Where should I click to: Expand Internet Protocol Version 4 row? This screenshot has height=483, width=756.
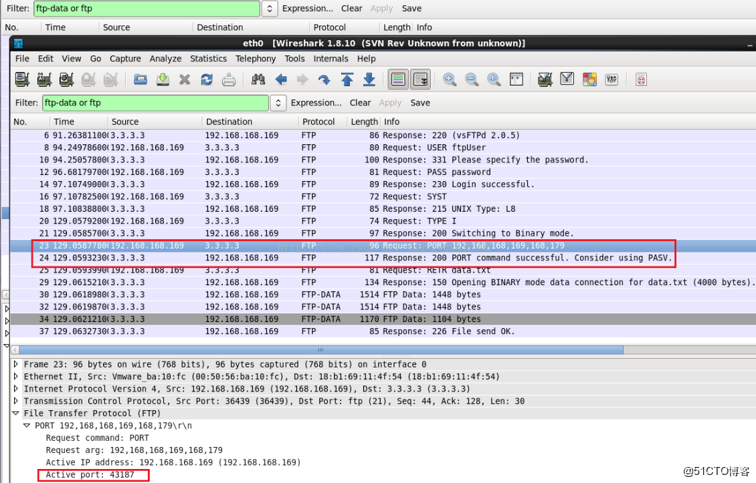point(16,389)
